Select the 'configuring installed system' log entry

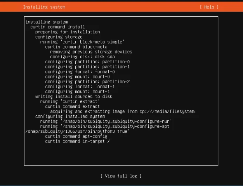click(70, 116)
